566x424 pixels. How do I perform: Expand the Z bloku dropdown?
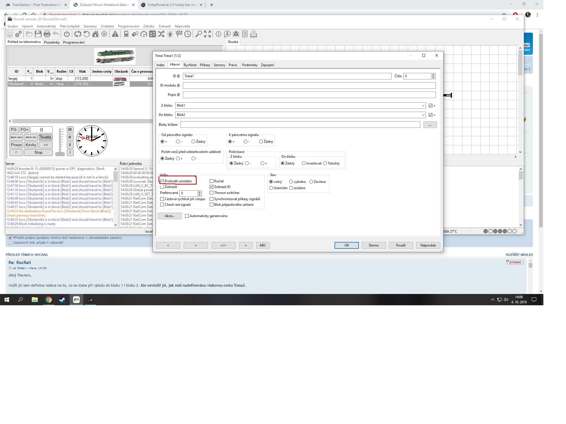(x=423, y=106)
